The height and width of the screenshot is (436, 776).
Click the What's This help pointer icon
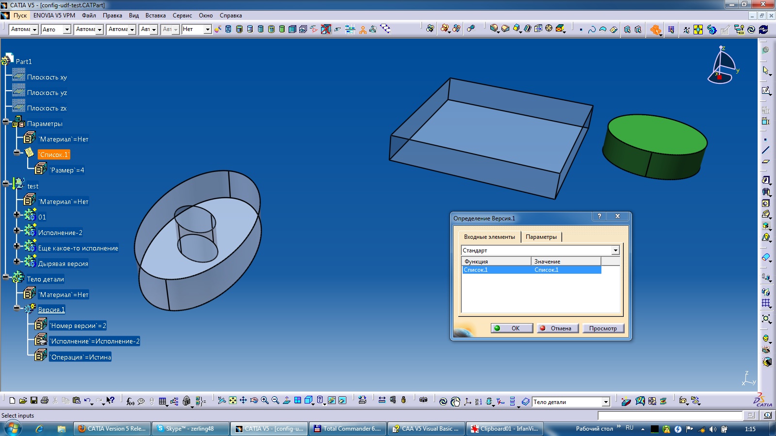pos(111,401)
